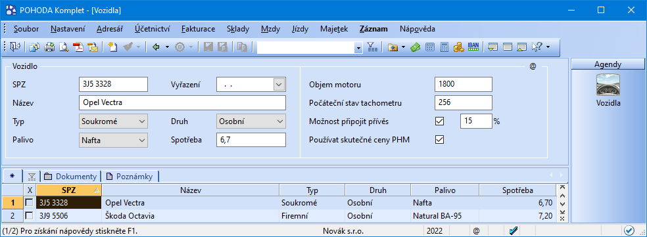Open the Soubor menu
Image resolution: width=647 pixels, height=237 pixels.
(x=26, y=29)
